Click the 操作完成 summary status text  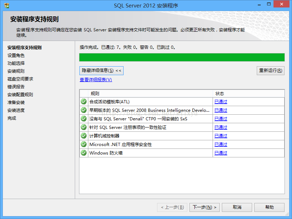click(x=127, y=47)
